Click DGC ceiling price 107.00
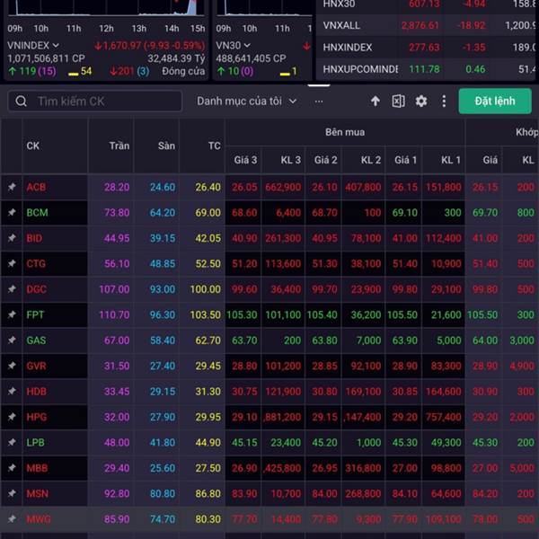Viewport: 539px width, 539px height. click(114, 289)
